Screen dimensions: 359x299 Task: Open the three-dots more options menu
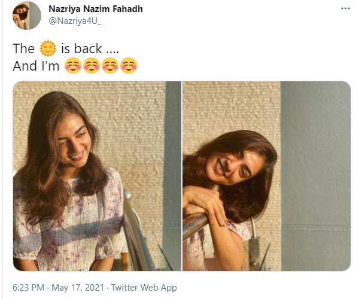click(345, 8)
